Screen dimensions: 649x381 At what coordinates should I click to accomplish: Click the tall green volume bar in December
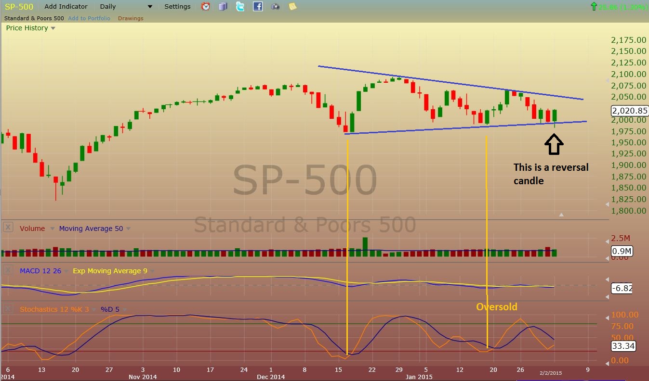point(365,246)
